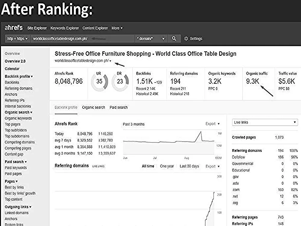301x226 pixels.
Task: Open Backlinks in the sidebar
Action: click(x=12, y=83)
